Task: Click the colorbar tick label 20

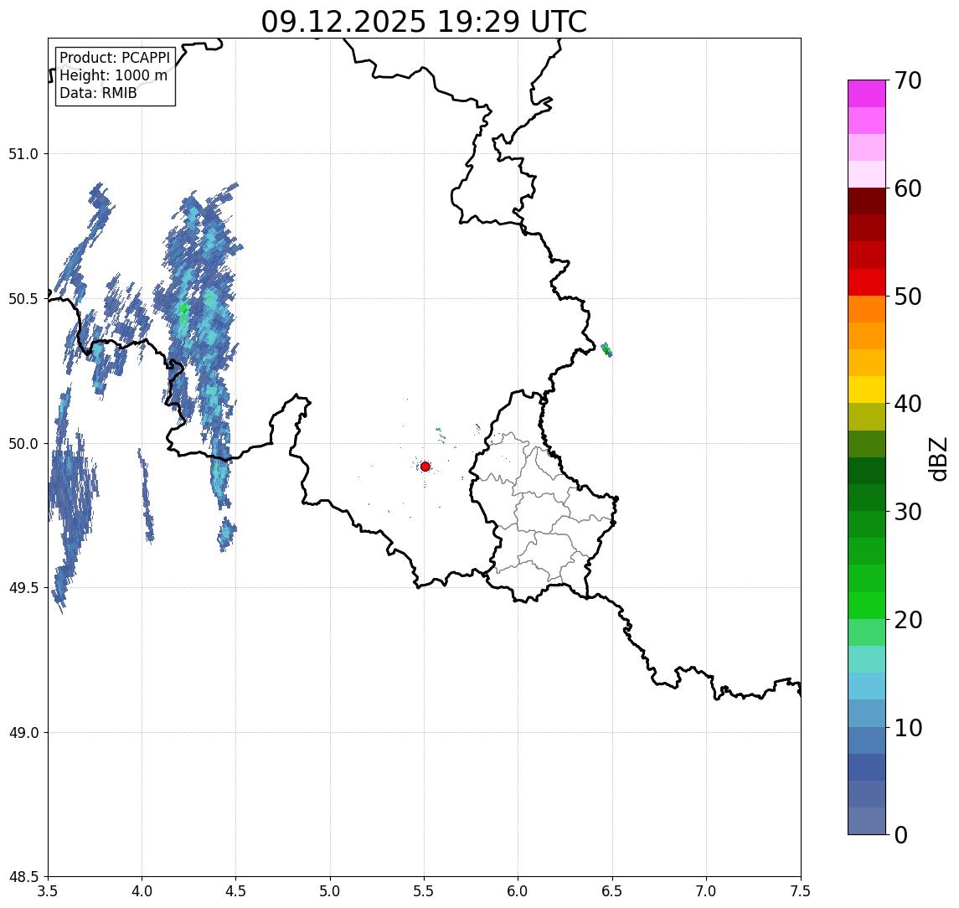Action: pos(908,620)
